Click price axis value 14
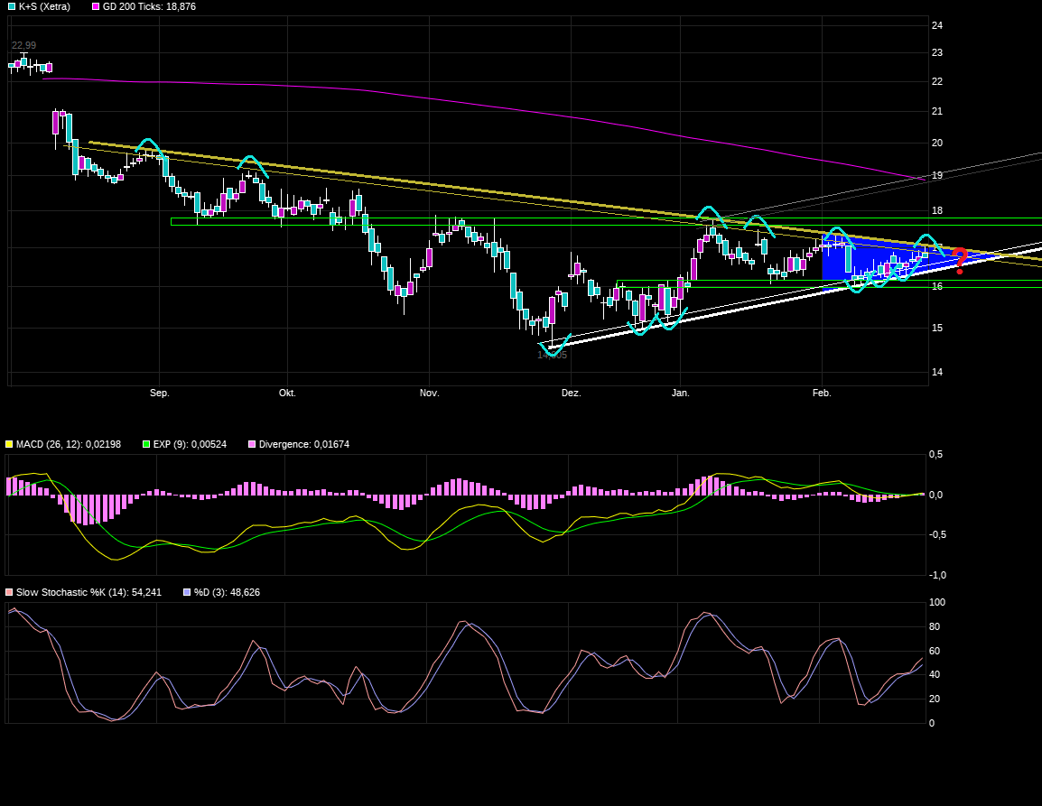Viewport: 1042px width, 806px height. point(937,372)
